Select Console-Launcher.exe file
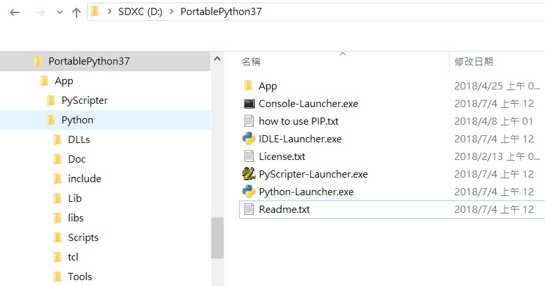 coord(308,104)
